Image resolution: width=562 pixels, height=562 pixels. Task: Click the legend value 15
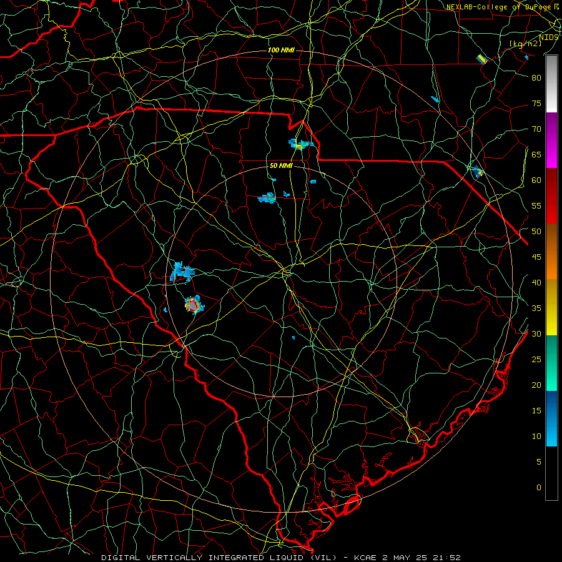click(x=536, y=411)
